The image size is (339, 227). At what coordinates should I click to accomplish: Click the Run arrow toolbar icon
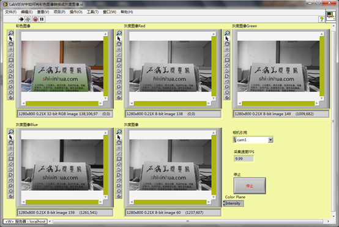click(x=21, y=19)
